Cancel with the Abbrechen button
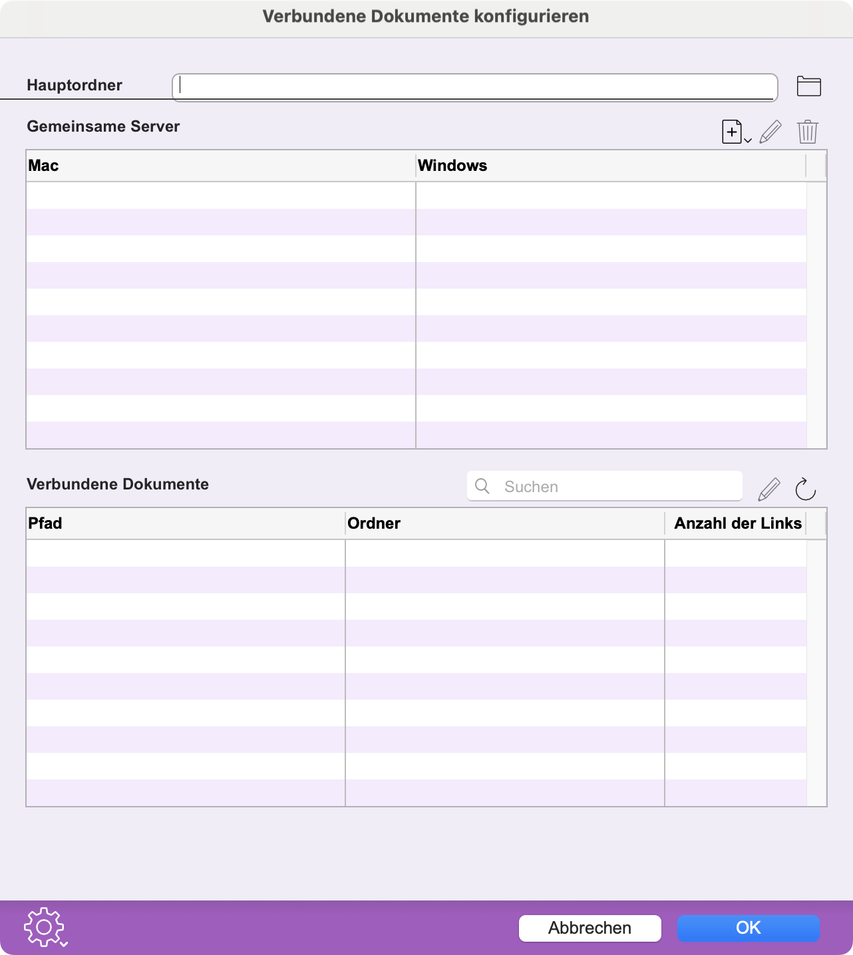Screen dimensions: 853x955 [590, 928]
